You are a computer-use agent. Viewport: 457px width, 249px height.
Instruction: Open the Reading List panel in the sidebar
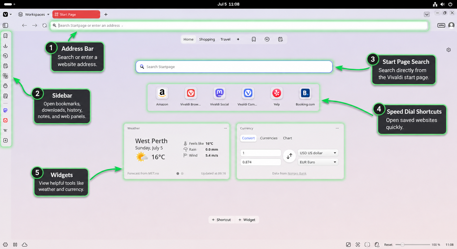point(5,96)
